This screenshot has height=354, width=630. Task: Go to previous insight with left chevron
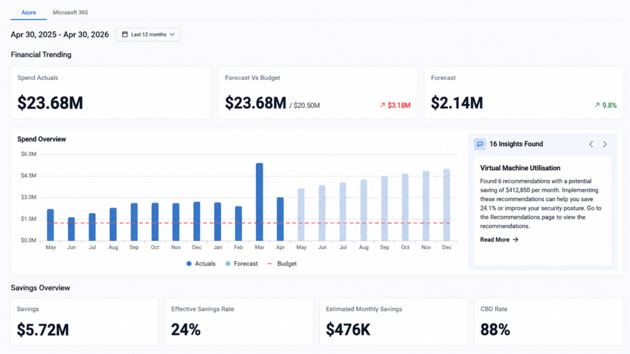(591, 144)
